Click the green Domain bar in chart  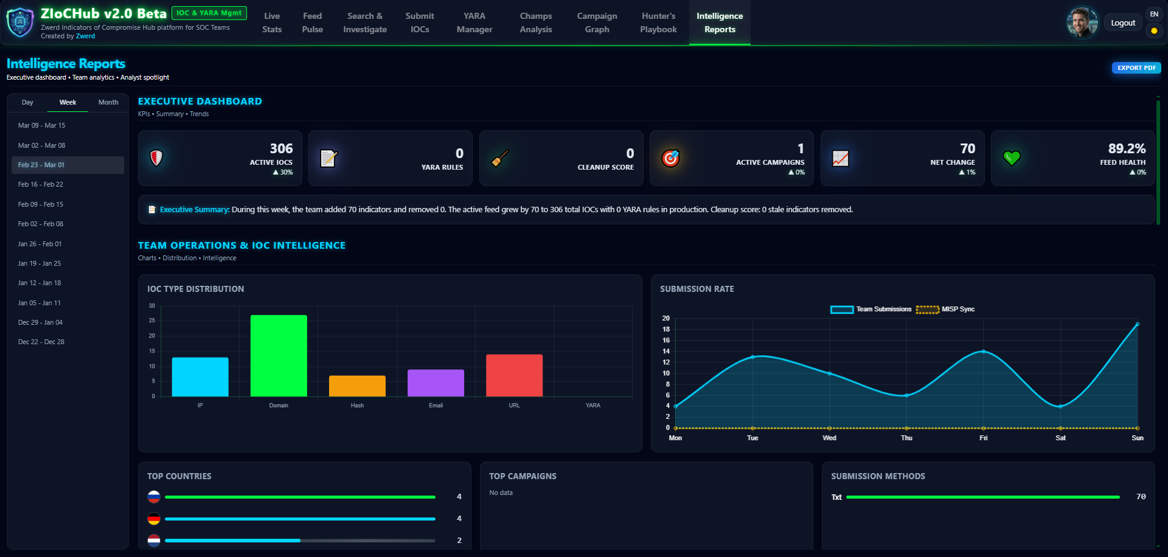279,356
